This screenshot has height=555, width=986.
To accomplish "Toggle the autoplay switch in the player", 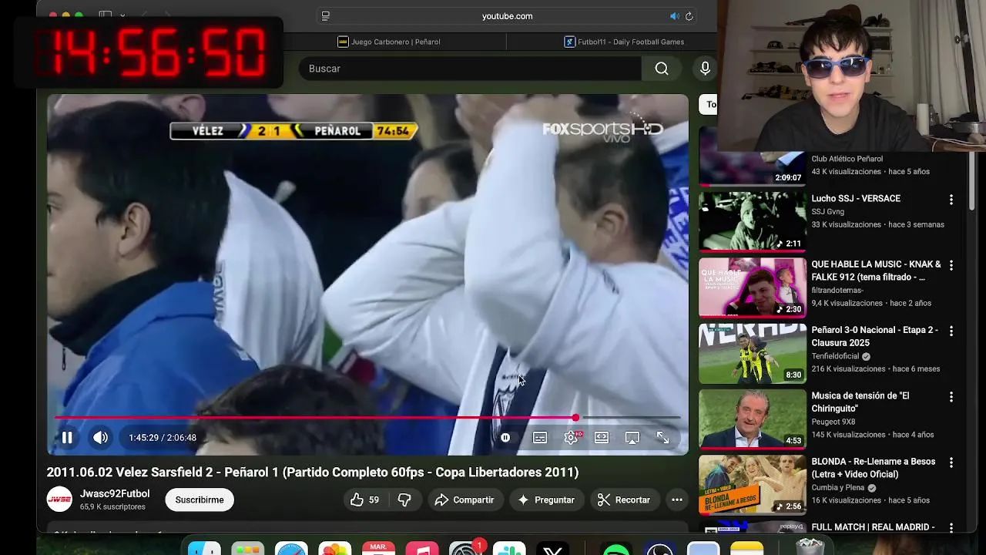I will tap(505, 437).
